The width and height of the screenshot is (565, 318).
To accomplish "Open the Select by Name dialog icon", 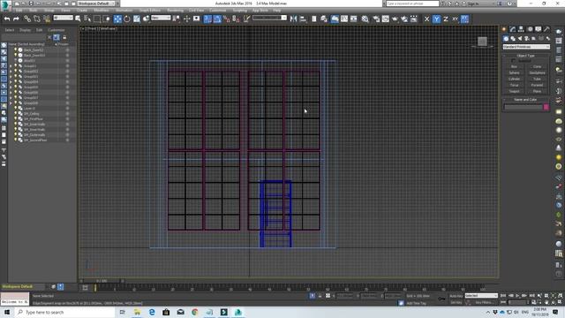I will pos(87,19).
